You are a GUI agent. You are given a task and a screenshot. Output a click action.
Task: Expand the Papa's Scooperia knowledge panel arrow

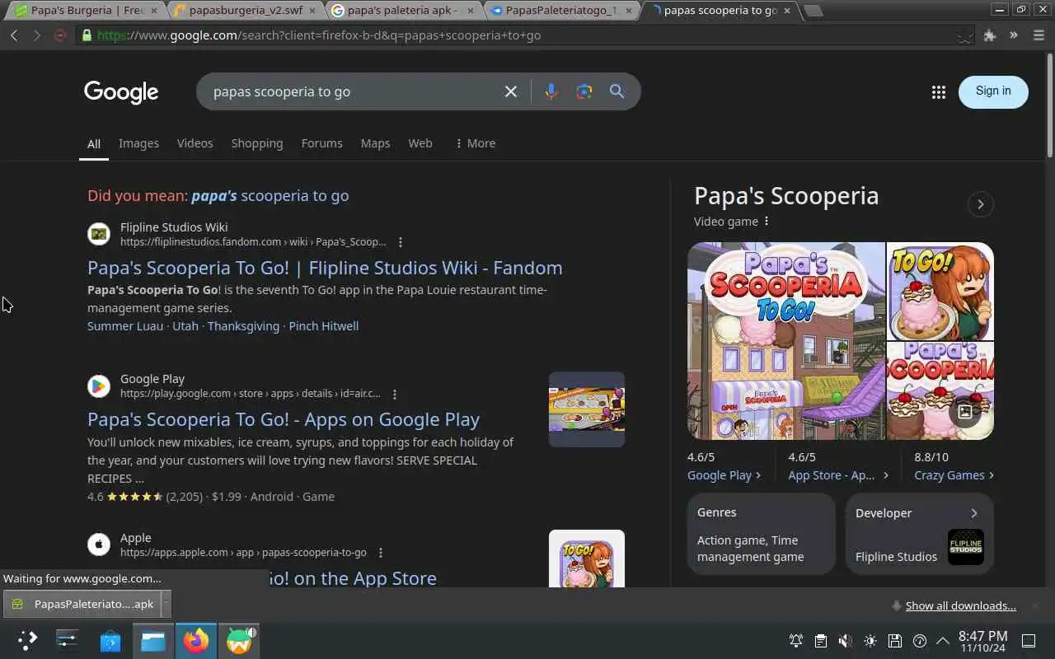tap(980, 204)
